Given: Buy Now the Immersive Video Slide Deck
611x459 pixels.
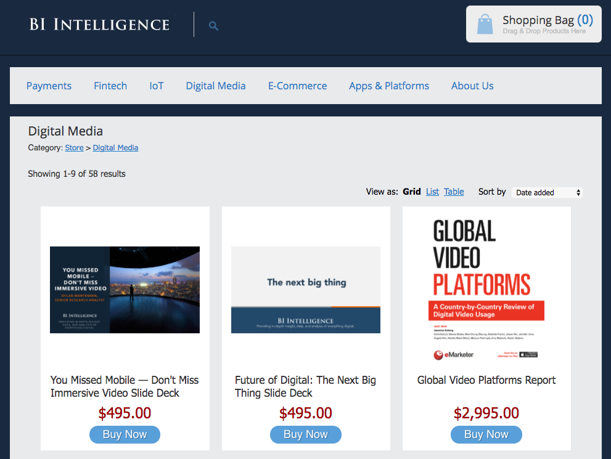Looking at the screenshot, I should coord(125,434).
